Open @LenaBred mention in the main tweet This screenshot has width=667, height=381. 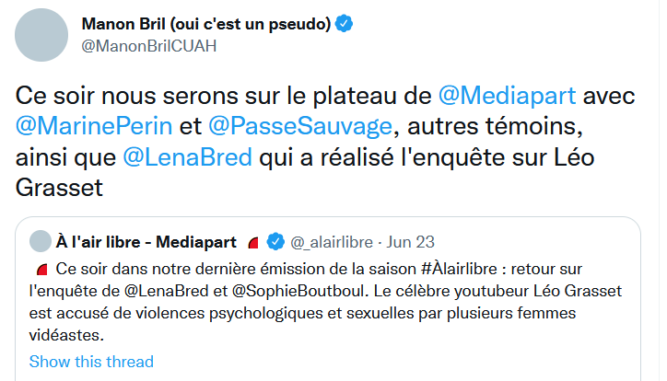[187, 157]
